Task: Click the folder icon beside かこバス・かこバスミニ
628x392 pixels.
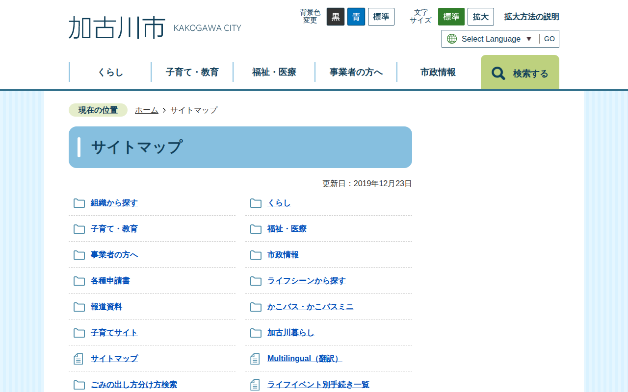Action: (x=256, y=307)
